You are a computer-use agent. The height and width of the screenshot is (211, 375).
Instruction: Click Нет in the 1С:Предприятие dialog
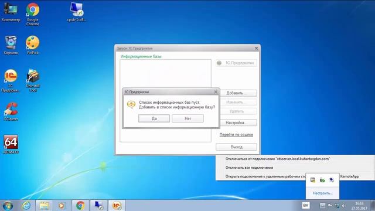point(187,118)
